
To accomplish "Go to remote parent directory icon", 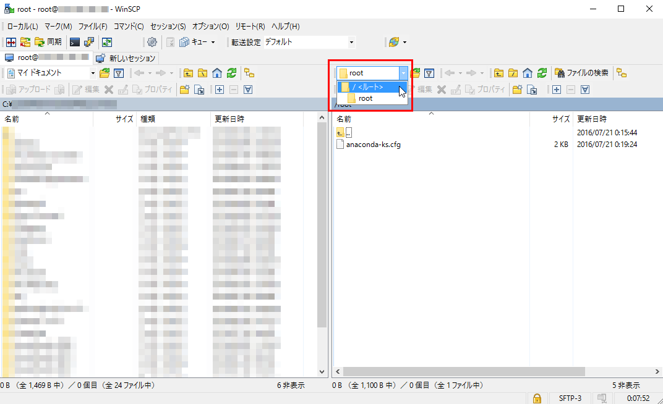I will point(498,74).
